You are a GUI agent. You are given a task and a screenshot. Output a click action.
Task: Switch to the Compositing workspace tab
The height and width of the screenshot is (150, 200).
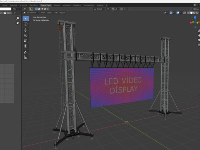point(89,5)
